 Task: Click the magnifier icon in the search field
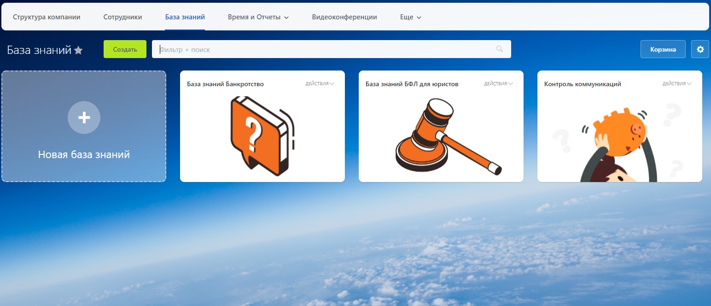tap(500, 49)
